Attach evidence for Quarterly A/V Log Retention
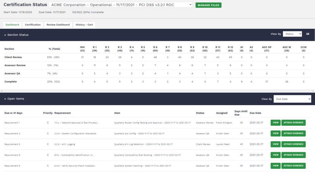The image size is (315, 173). point(293,144)
